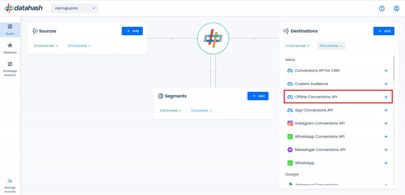Select App Conversions API destination

(x=338, y=110)
